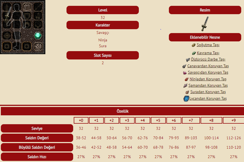244x162 pixels.
Task: Click the Öldürücü Darbe Taşı icon
Action: click(188, 59)
